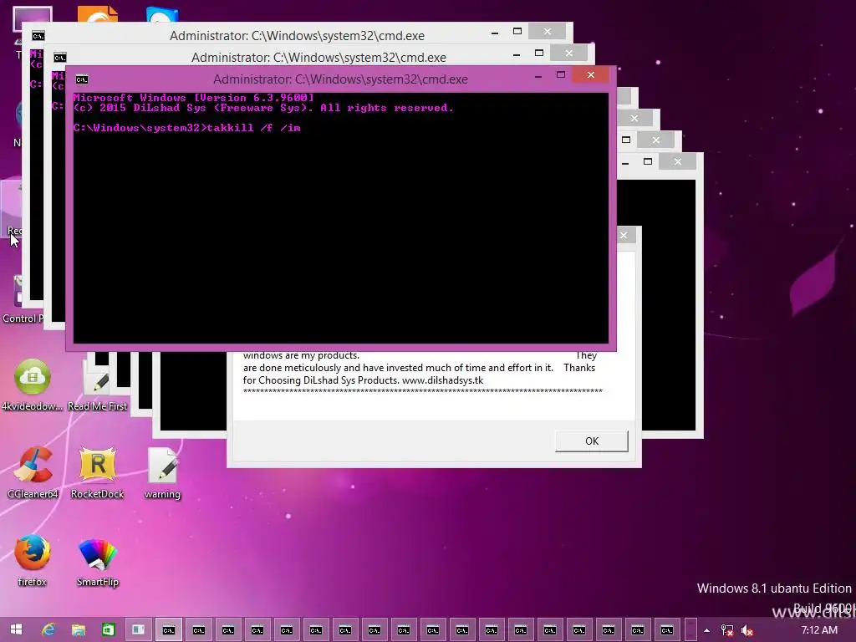Minimize the front cmd.exe window
Viewport: 856px width, 642px height.
pyautogui.click(x=538, y=76)
